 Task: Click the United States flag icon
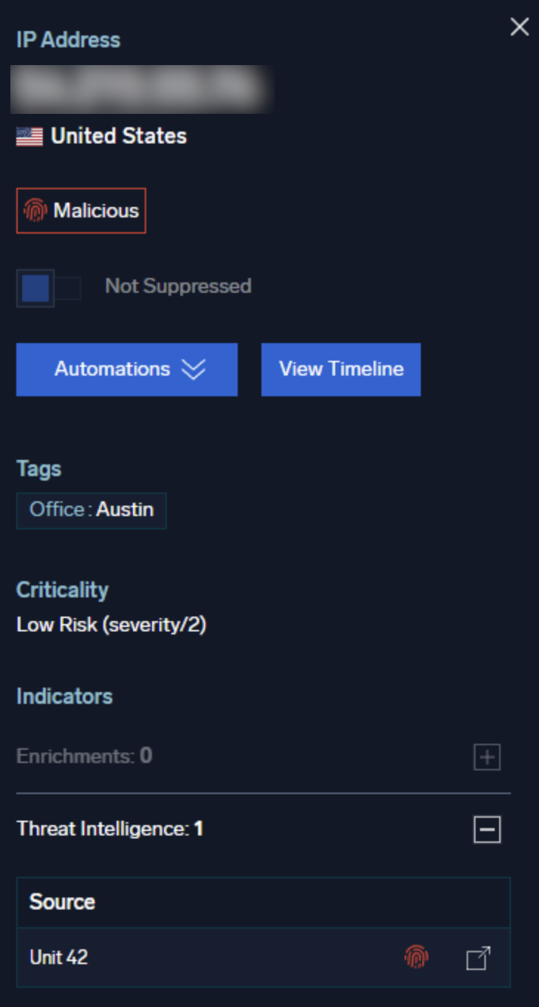tap(28, 136)
